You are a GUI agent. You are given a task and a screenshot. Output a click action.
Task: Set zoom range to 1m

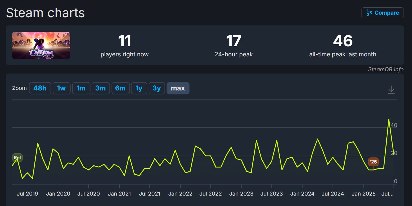pyautogui.click(x=81, y=88)
